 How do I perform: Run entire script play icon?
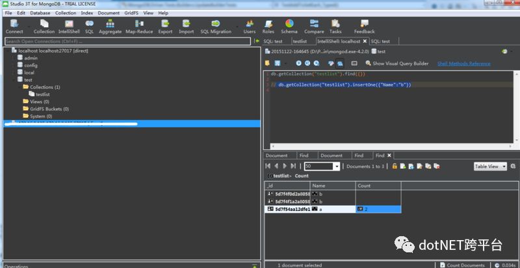[x=298, y=64]
